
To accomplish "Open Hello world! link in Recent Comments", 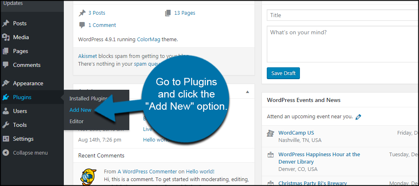I will pos(200,171).
